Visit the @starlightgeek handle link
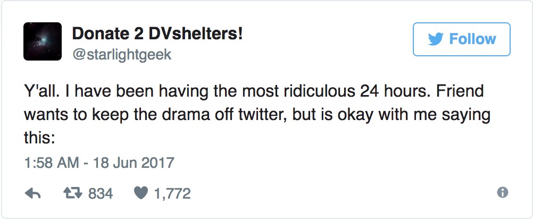 tap(121, 55)
